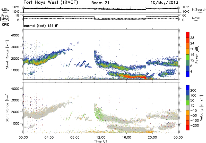Select the "2000" range tick in velocity panel
Image resolution: width=206 pixels, height=143 pixels.
[15, 112]
